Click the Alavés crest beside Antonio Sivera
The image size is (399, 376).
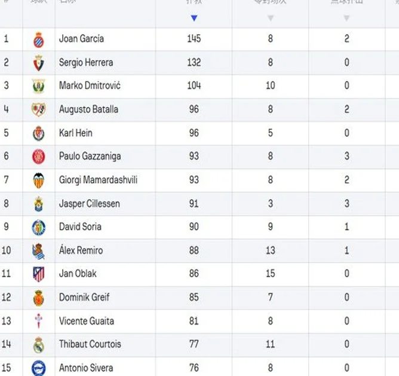click(39, 368)
